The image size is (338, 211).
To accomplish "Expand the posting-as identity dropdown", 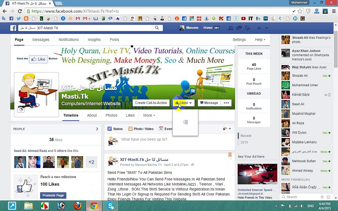I will pos(227,129).
